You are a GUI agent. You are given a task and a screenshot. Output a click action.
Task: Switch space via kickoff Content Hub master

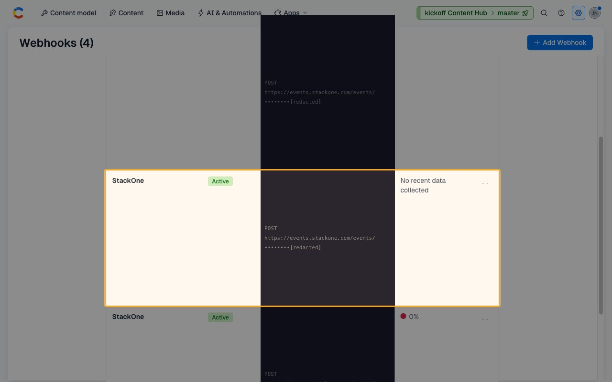(475, 13)
